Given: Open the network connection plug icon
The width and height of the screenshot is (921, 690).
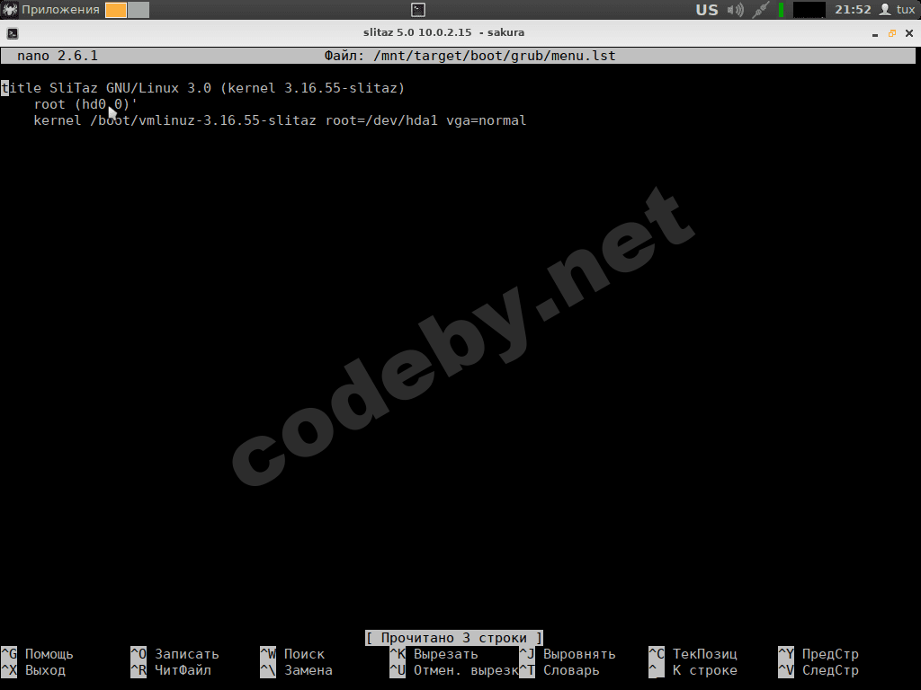Looking at the screenshot, I should (761, 10).
